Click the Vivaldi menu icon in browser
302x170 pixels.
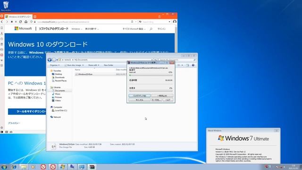(x=2, y=17)
